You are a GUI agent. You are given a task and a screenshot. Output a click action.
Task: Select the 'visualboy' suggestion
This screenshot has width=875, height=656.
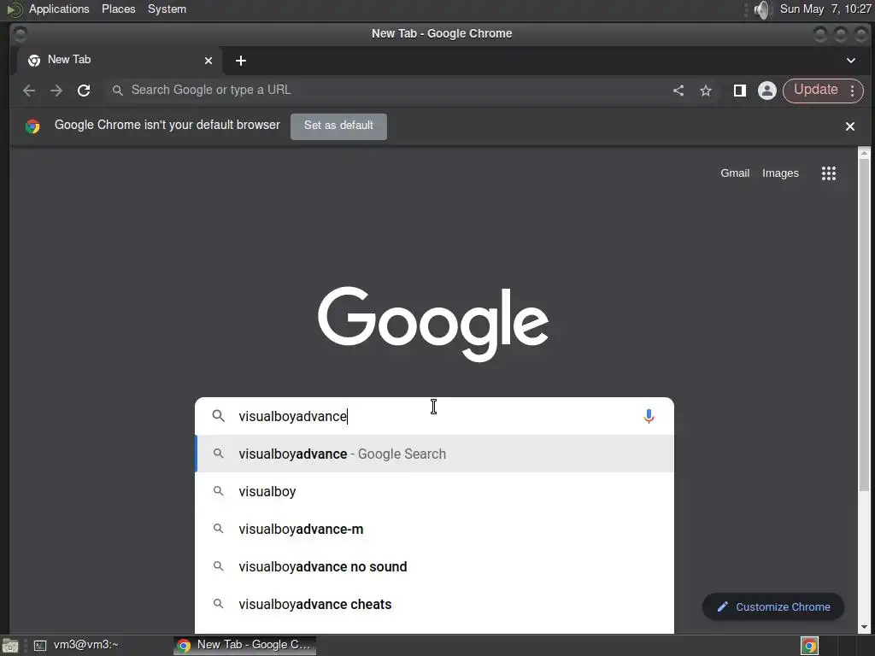(x=435, y=491)
